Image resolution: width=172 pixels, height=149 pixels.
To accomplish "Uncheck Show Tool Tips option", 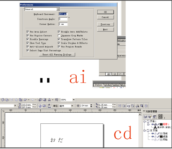I will [27, 43].
